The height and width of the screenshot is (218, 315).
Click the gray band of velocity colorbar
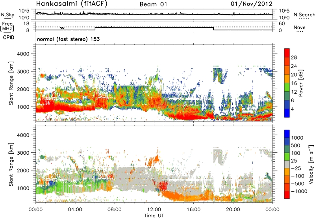pos(287,164)
